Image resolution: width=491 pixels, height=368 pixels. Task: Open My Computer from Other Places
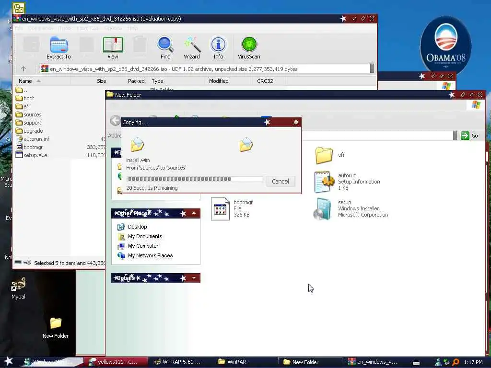tap(138, 246)
